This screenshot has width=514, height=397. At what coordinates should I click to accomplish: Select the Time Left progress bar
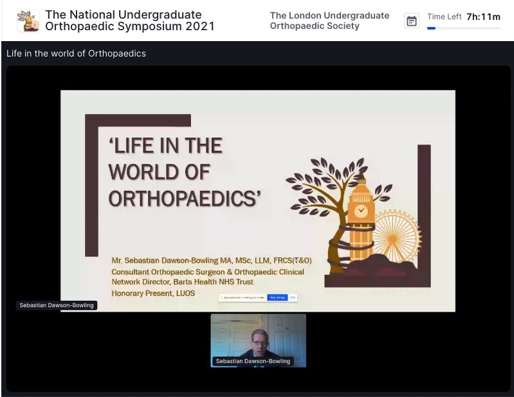point(464,28)
